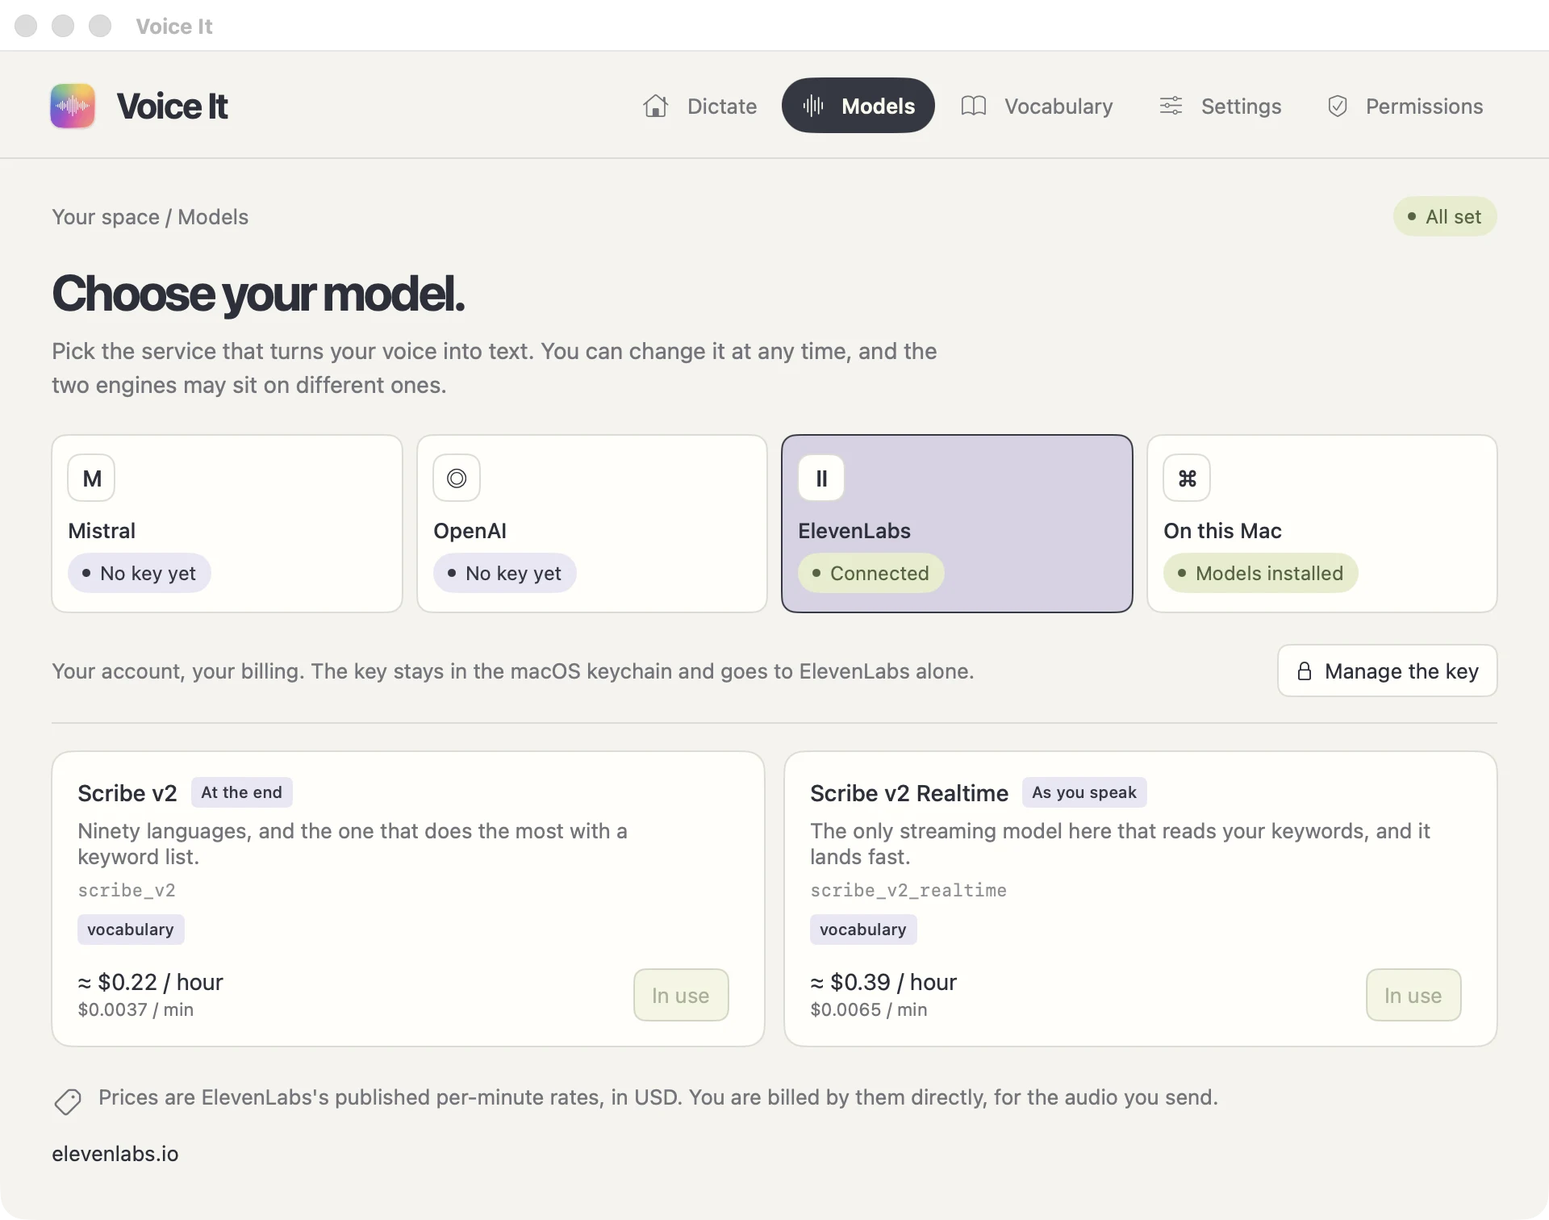Click the ElevenLabs pause-bars logo icon
Viewport: 1549px width, 1220px height.
821,478
